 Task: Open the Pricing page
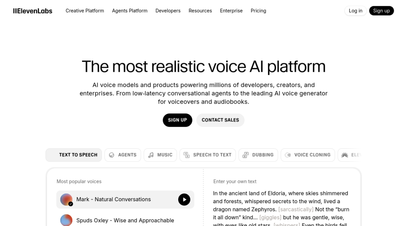pyautogui.click(x=258, y=11)
